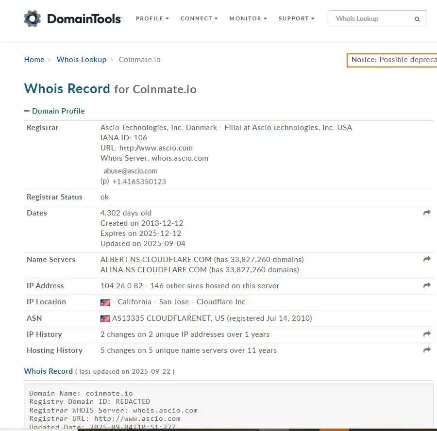Open the Profile dropdown menu
Screen dimensions: 437x431
point(152,18)
